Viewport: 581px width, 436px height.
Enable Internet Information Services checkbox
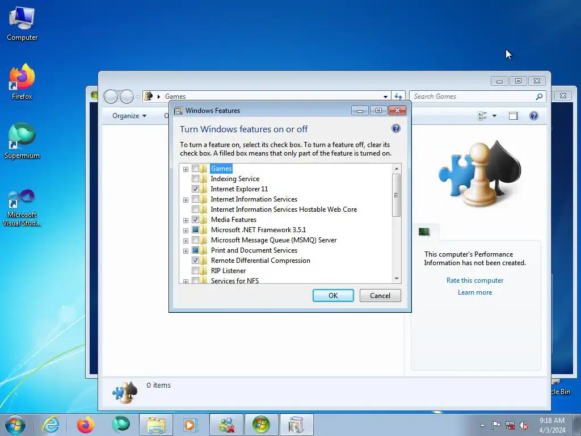coord(195,199)
